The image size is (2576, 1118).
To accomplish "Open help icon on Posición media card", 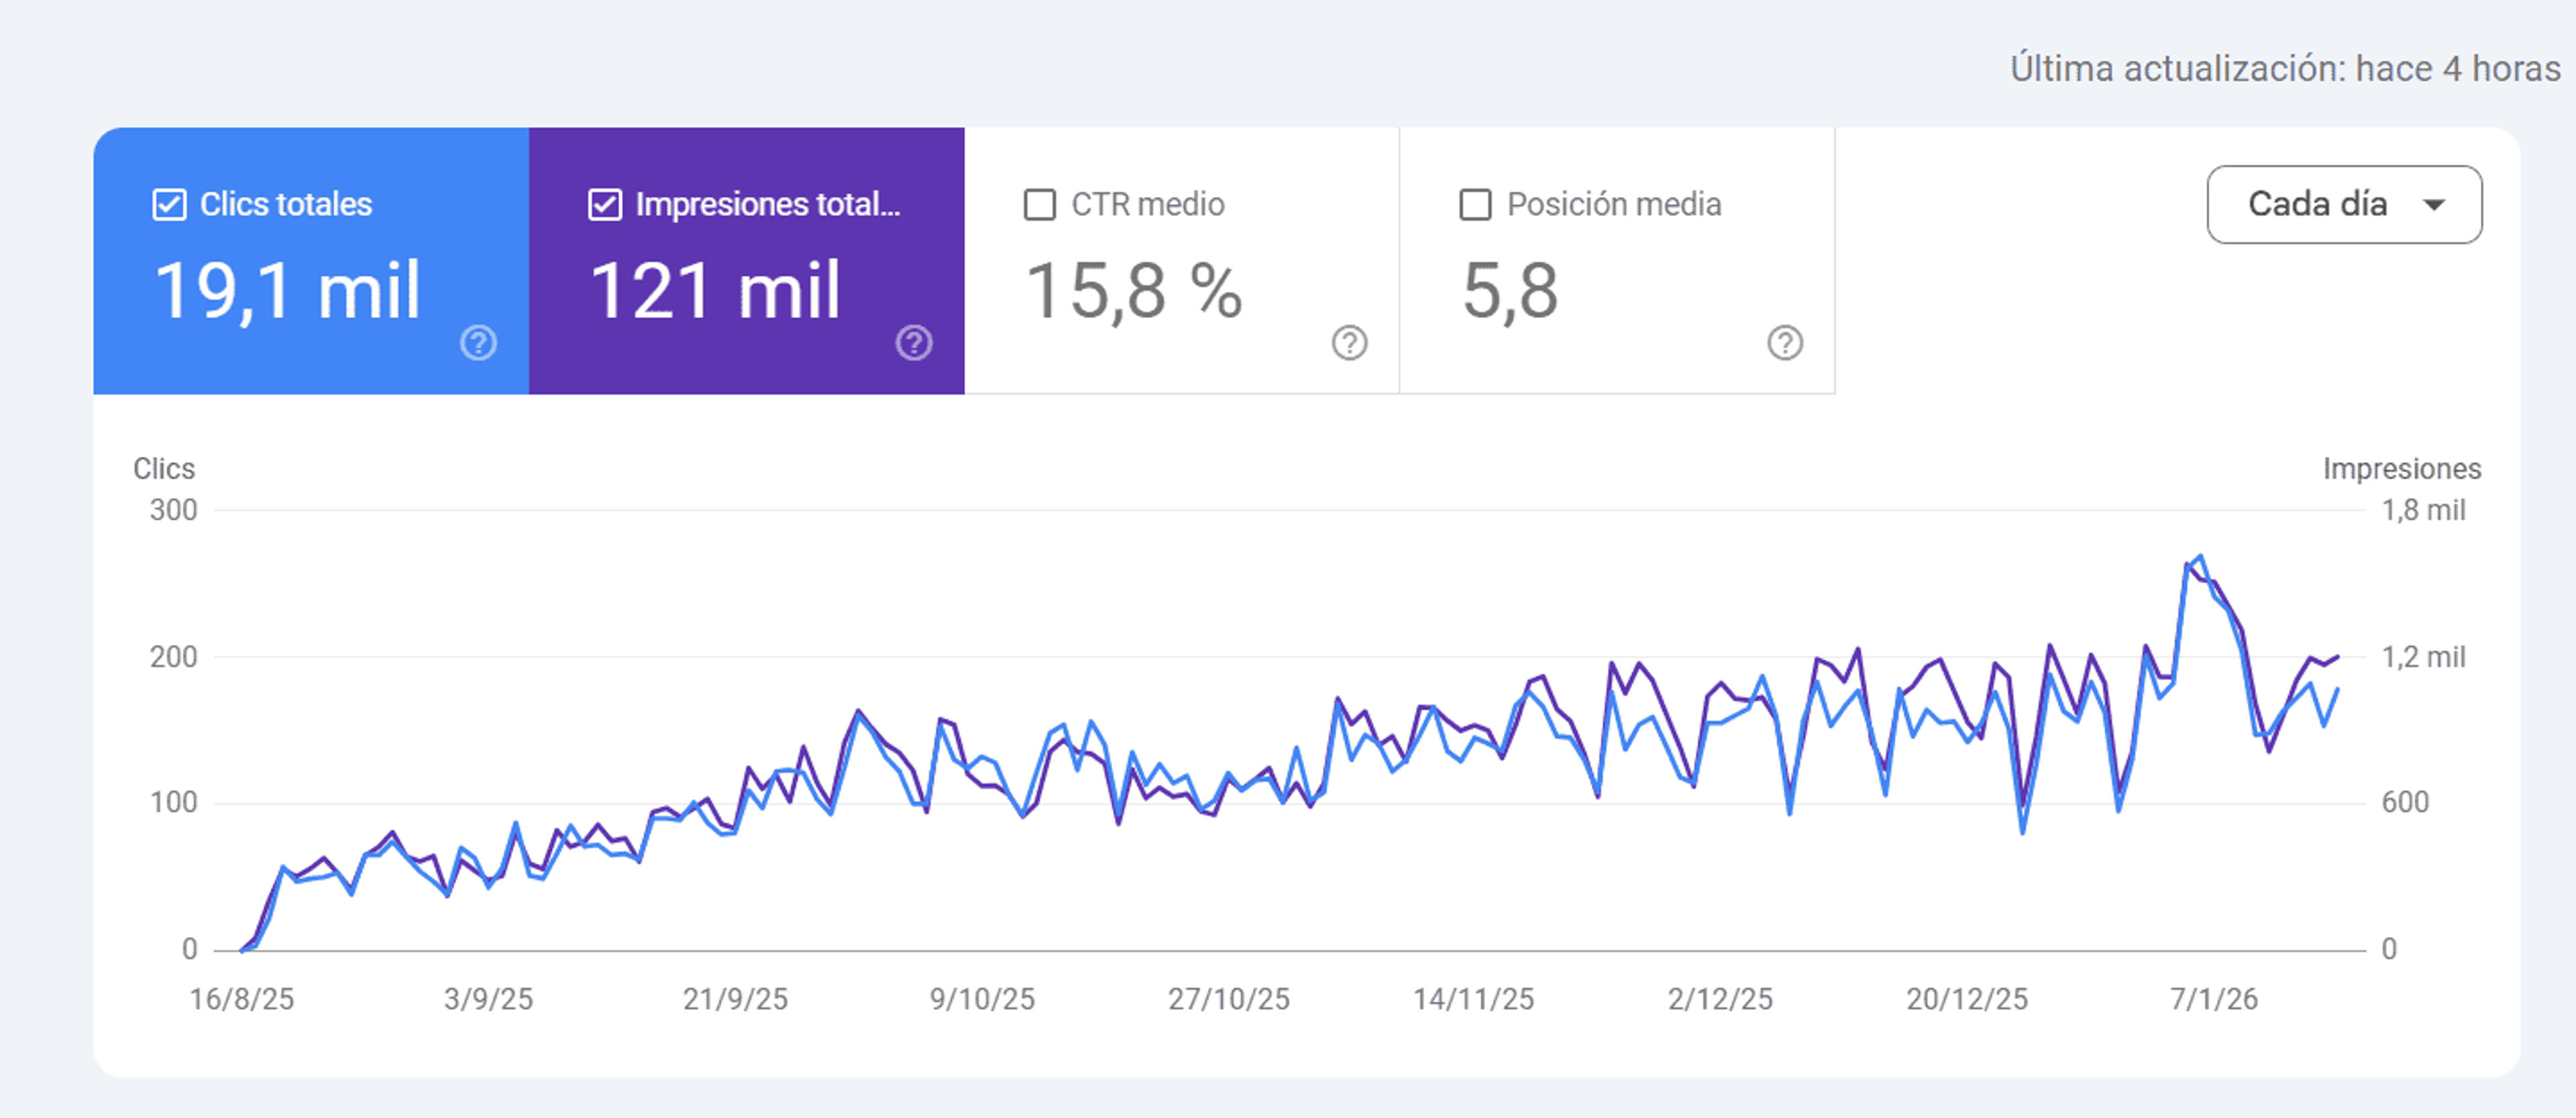I will (1785, 343).
